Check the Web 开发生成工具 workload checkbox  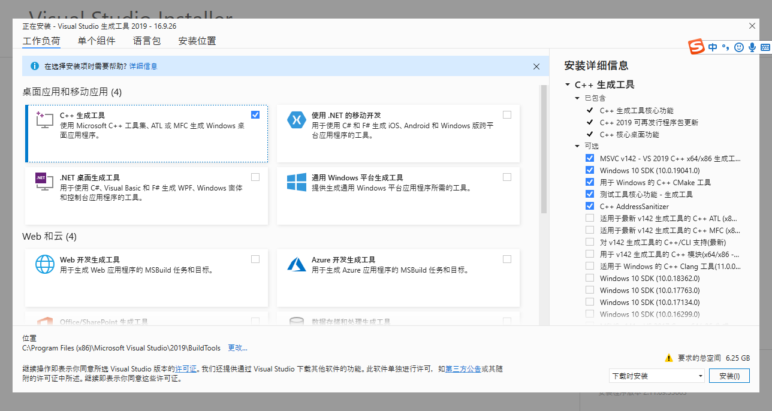pyautogui.click(x=255, y=259)
